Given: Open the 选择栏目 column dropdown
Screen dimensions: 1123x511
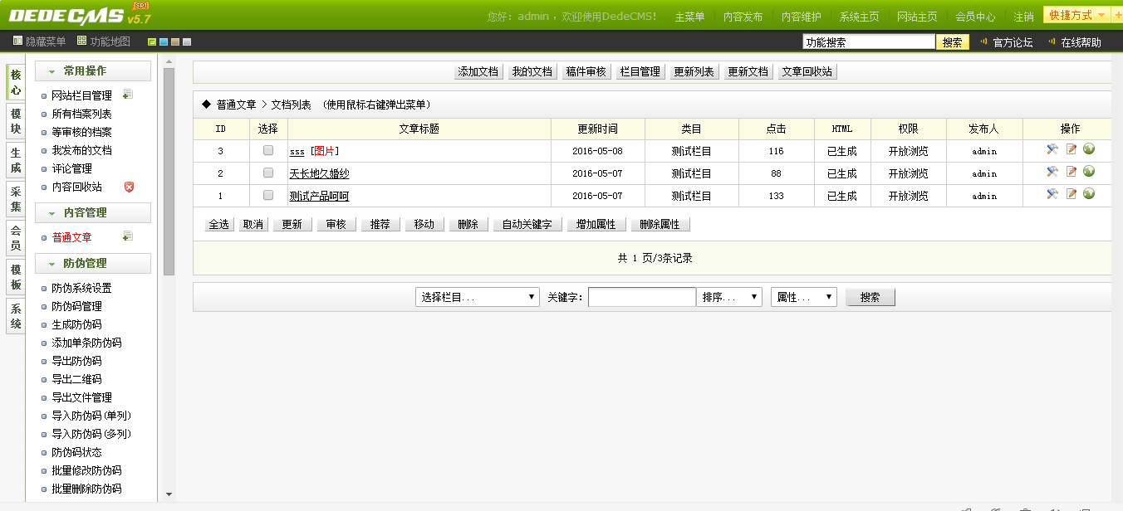Looking at the screenshot, I should pyautogui.click(x=477, y=296).
